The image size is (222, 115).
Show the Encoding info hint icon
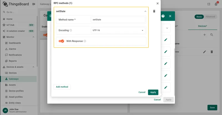click(71, 30)
